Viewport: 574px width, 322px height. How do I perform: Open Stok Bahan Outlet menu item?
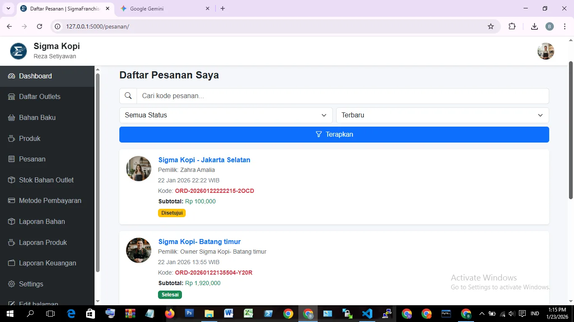tap(47, 180)
